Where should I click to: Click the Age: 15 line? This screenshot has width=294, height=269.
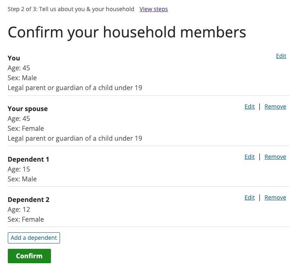pos(19,169)
